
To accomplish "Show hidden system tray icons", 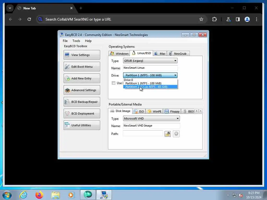I will (x=228, y=195).
